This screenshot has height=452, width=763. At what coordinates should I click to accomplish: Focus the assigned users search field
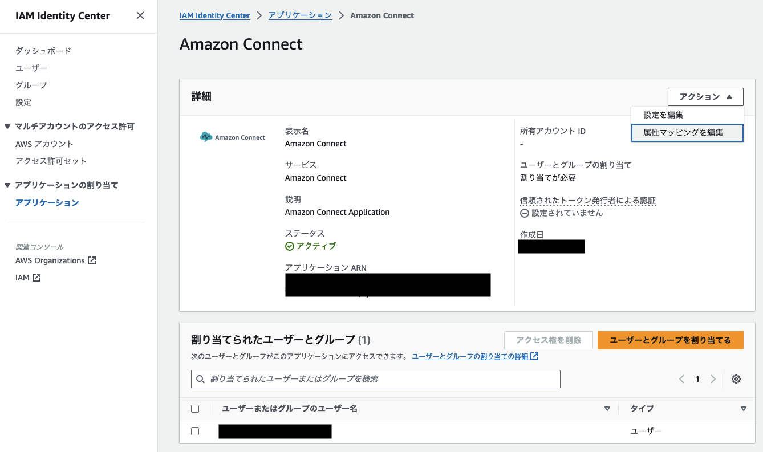(x=376, y=379)
